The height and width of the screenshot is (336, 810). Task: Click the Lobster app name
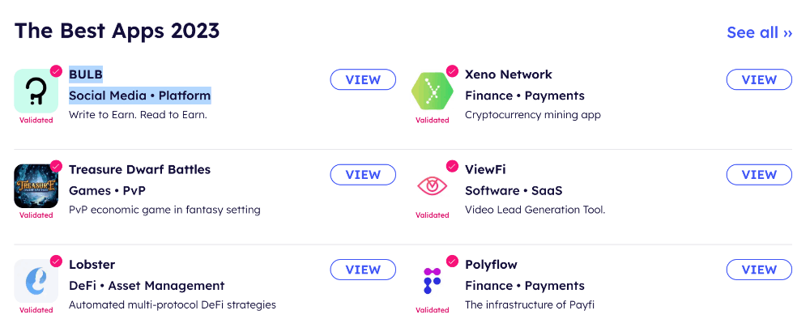pos(92,264)
